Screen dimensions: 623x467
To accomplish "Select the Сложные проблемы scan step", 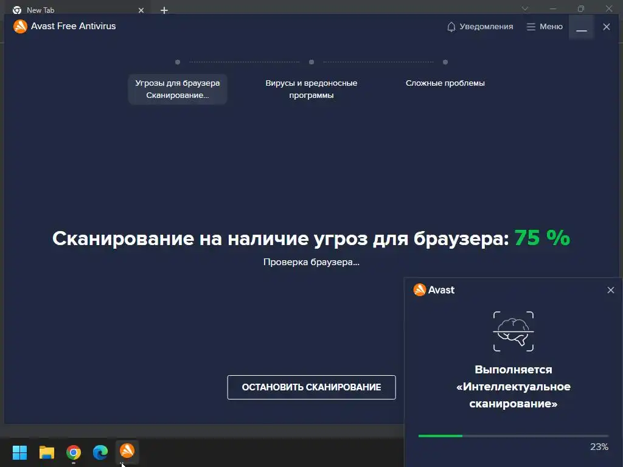I will click(445, 83).
